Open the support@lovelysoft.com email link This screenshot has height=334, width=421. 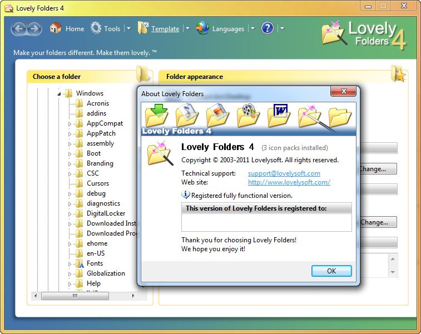pos(284,173)
